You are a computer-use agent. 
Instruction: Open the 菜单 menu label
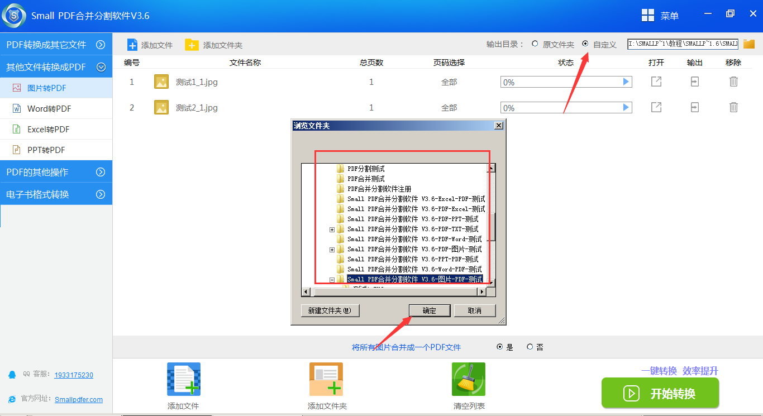670,16
